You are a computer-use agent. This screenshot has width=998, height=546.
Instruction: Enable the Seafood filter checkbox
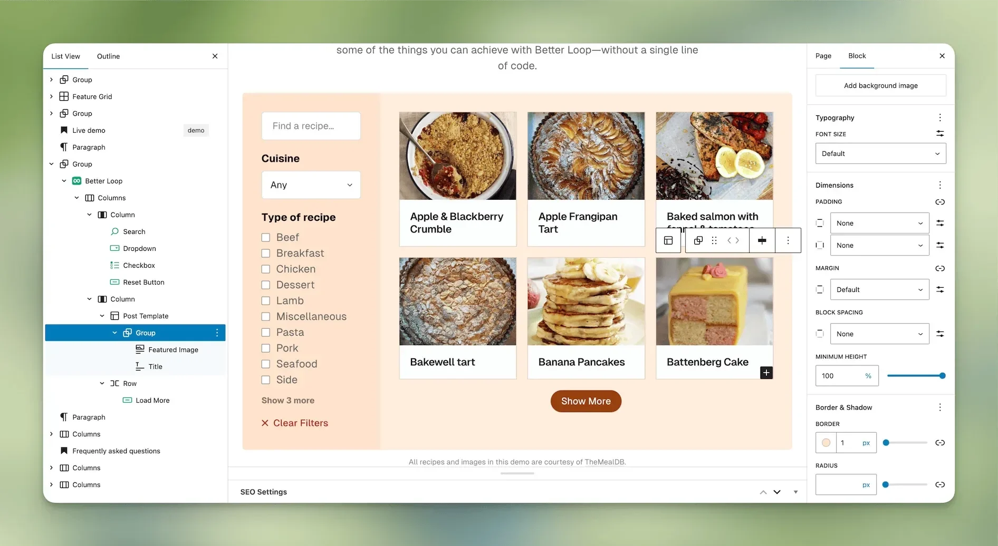tap(266, 364)
